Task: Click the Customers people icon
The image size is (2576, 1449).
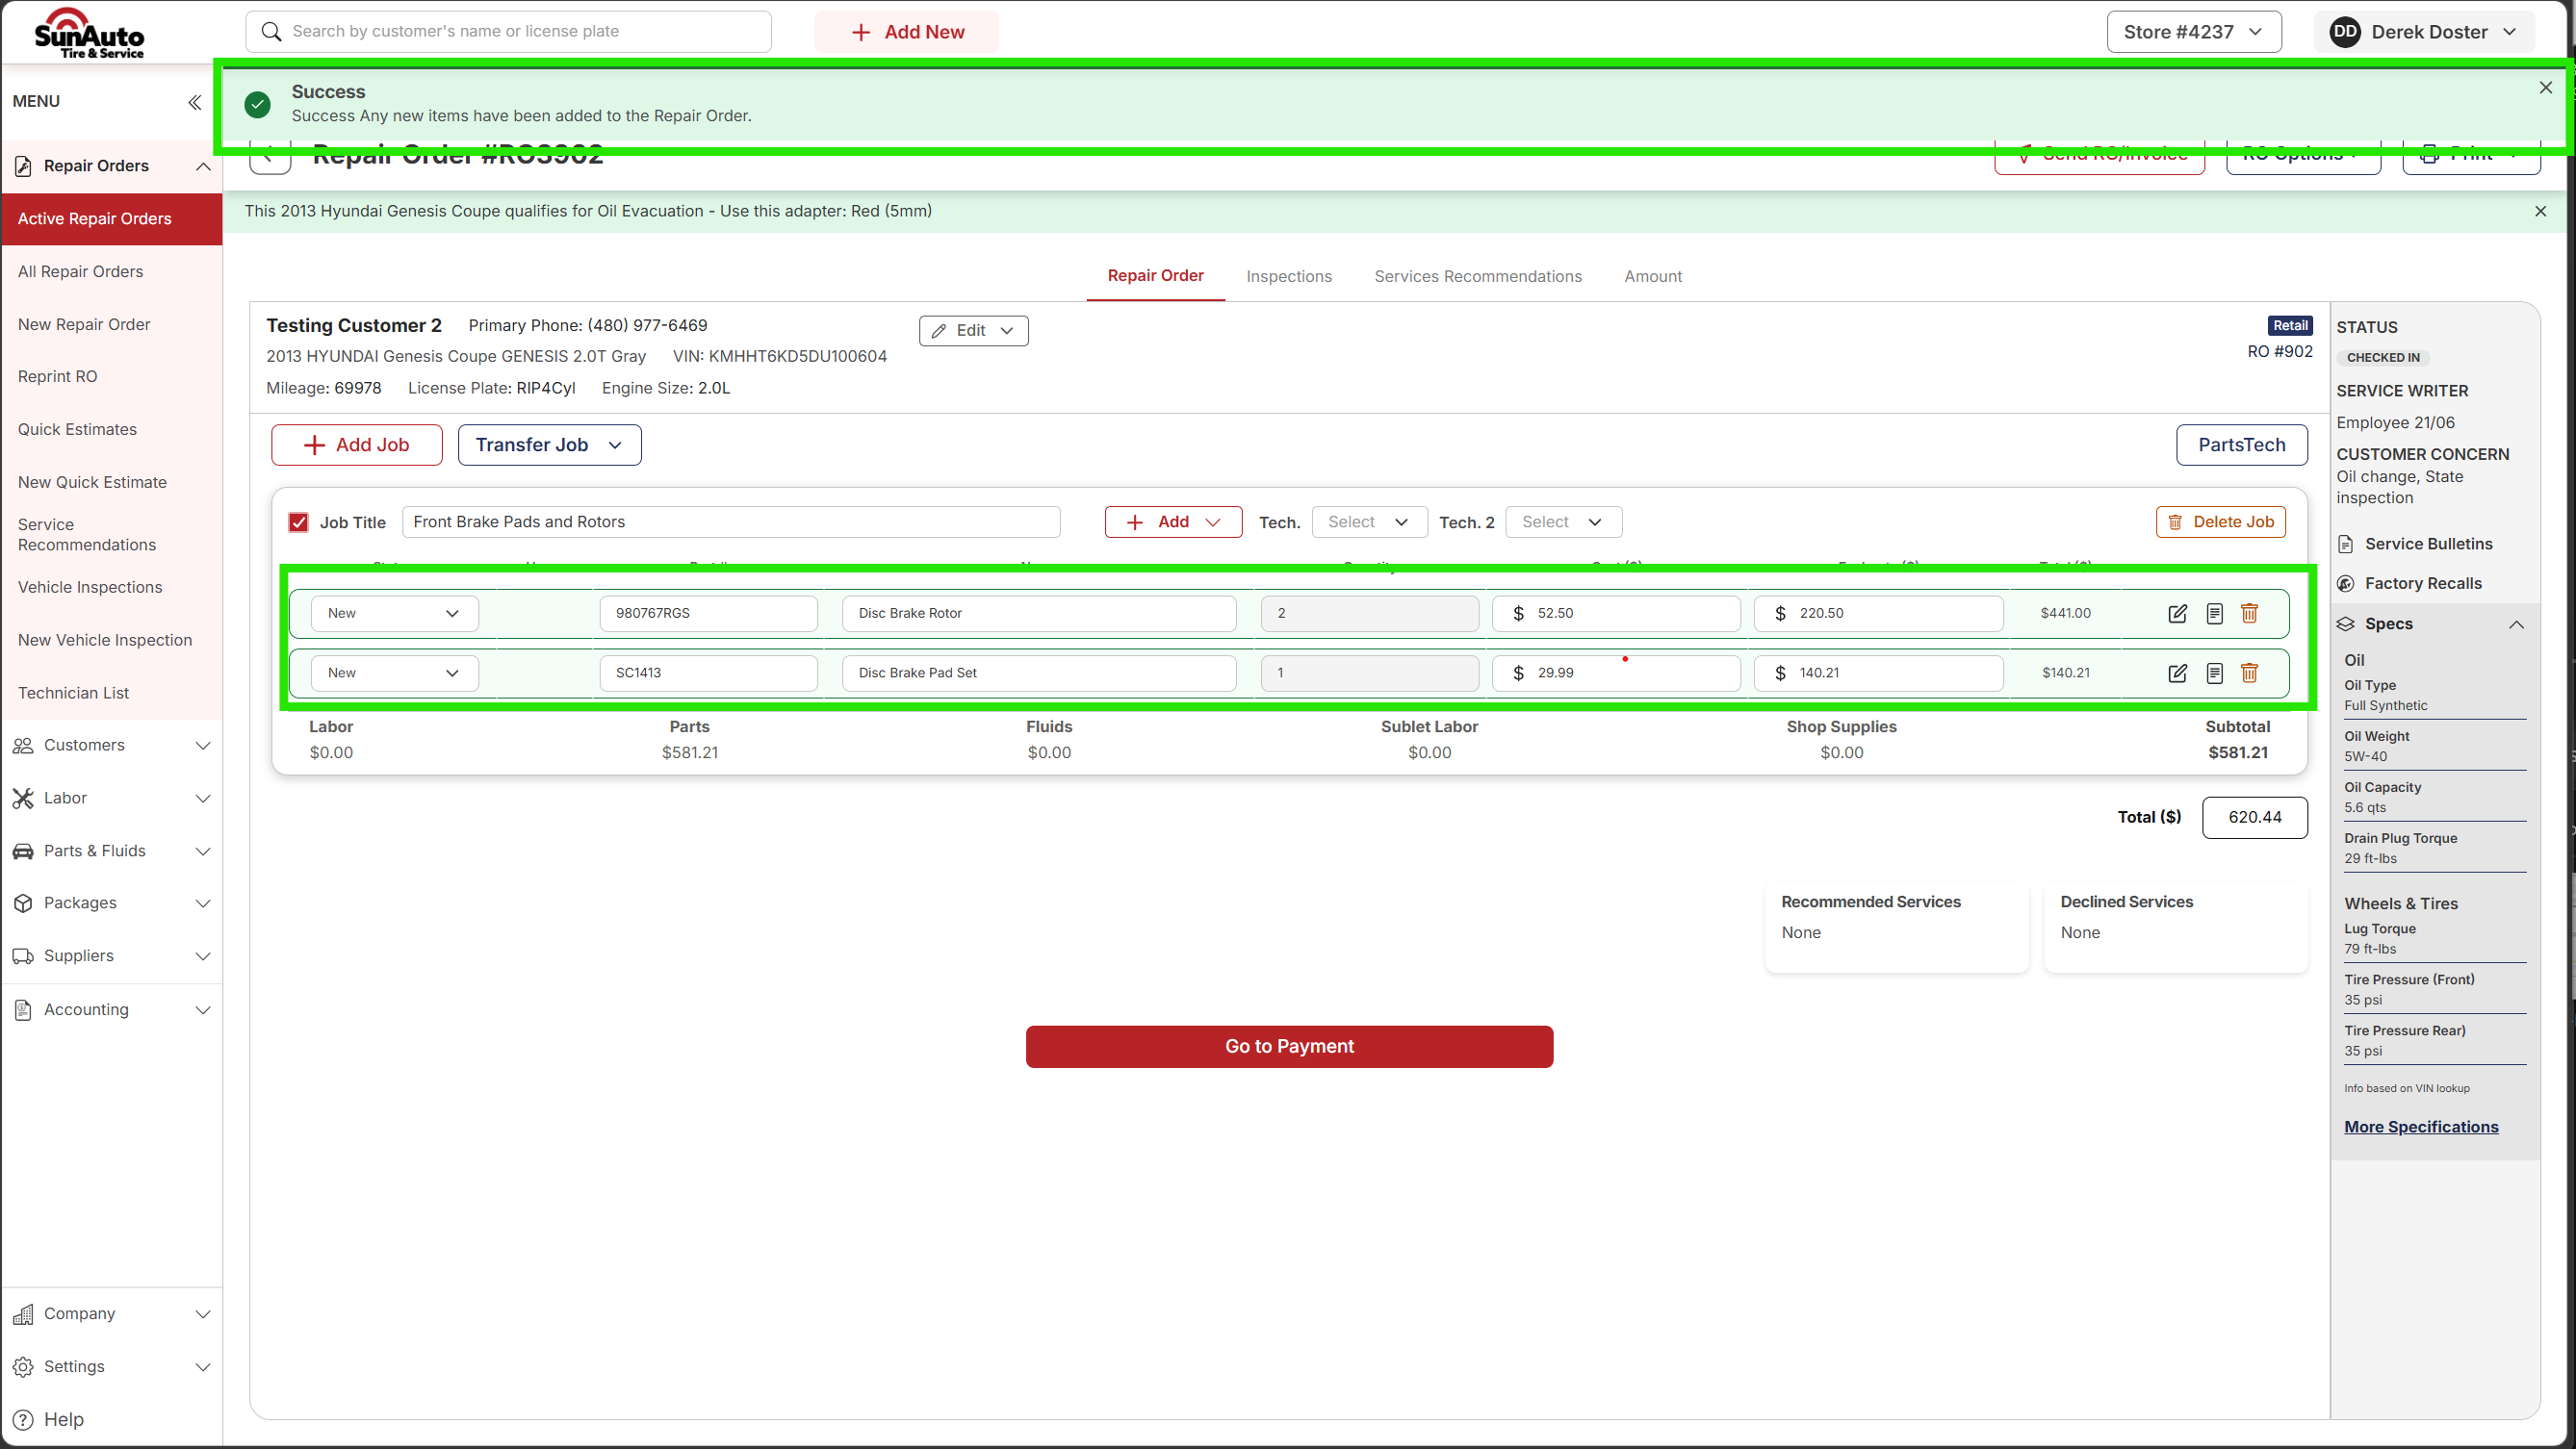Action: (x=23, y=746)
